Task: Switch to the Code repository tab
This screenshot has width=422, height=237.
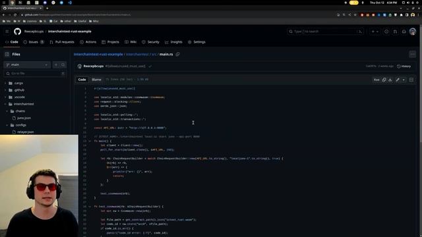Action: pyautogui.click(x=12, y=42)
